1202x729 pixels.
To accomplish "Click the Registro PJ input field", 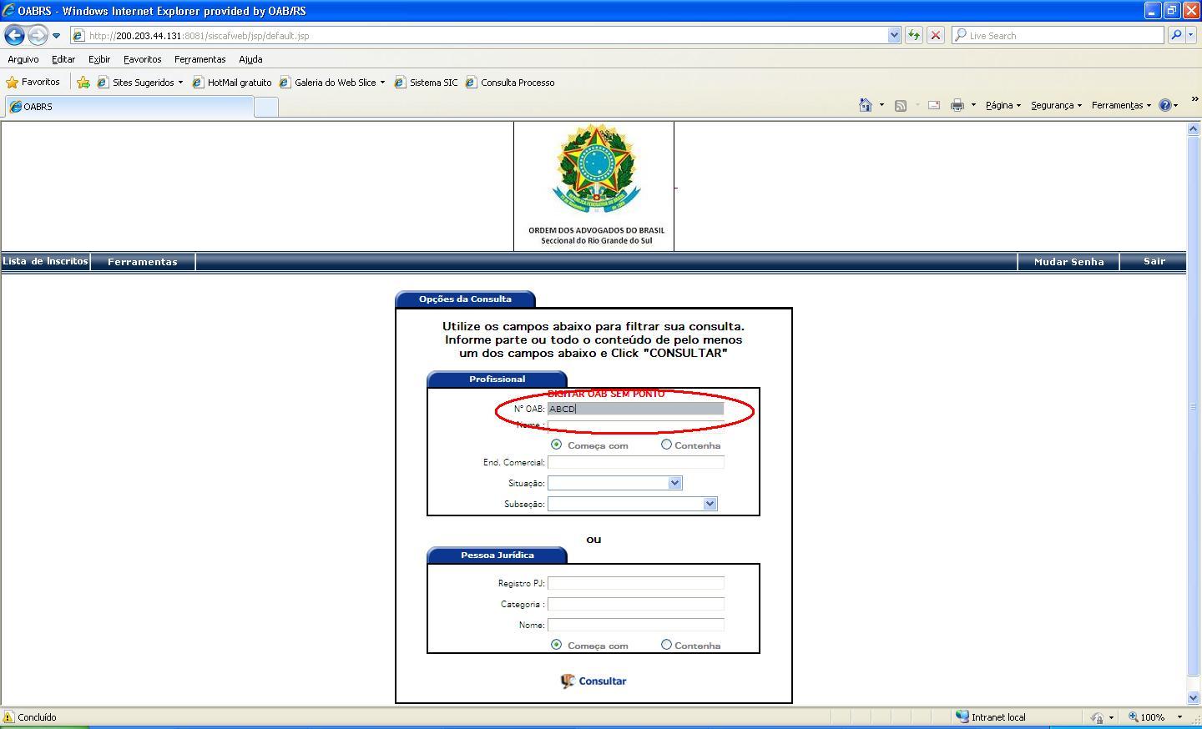I will 635,583.
